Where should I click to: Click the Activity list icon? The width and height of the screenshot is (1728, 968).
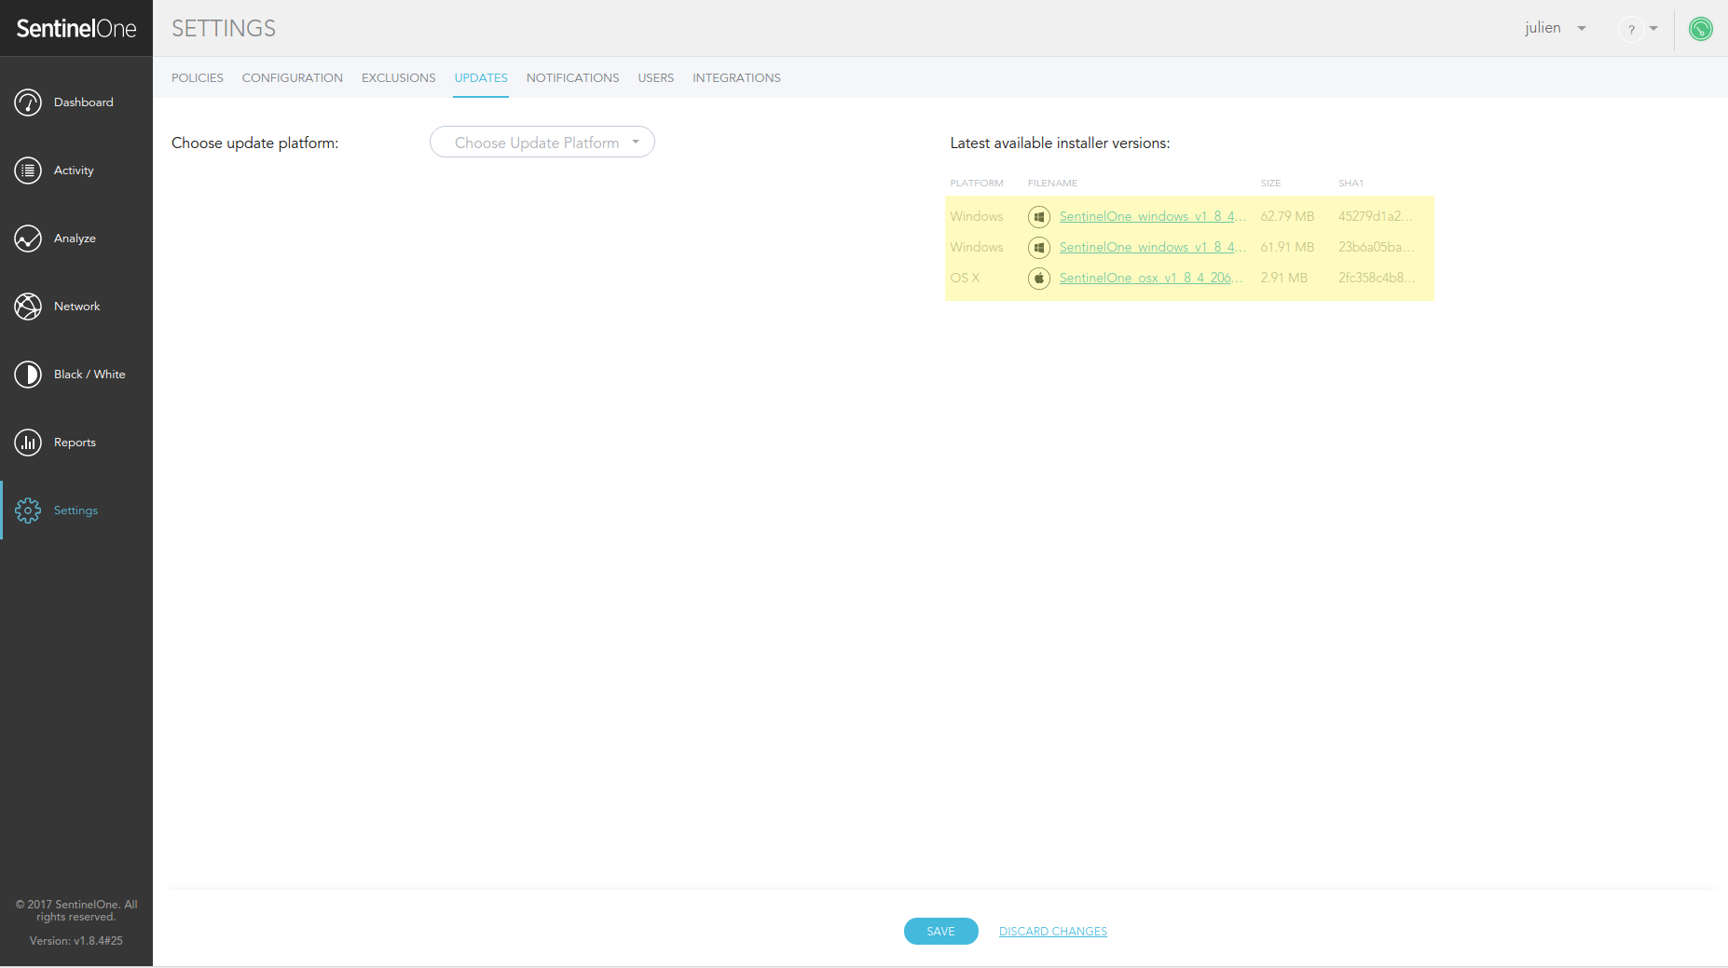pyautogui.click(x=28, y=170)
